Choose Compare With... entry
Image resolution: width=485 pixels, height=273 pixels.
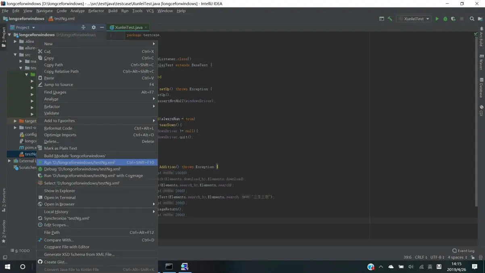coord(97,240)
